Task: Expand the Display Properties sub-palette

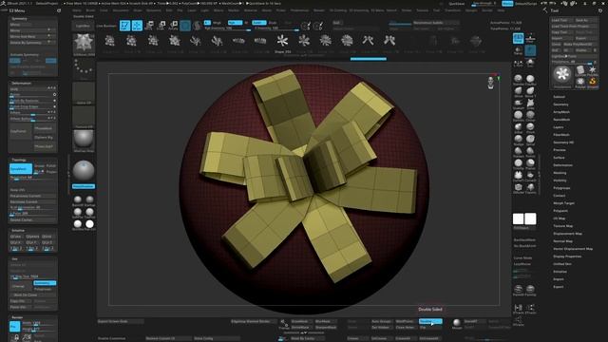Action: [567, 256]
